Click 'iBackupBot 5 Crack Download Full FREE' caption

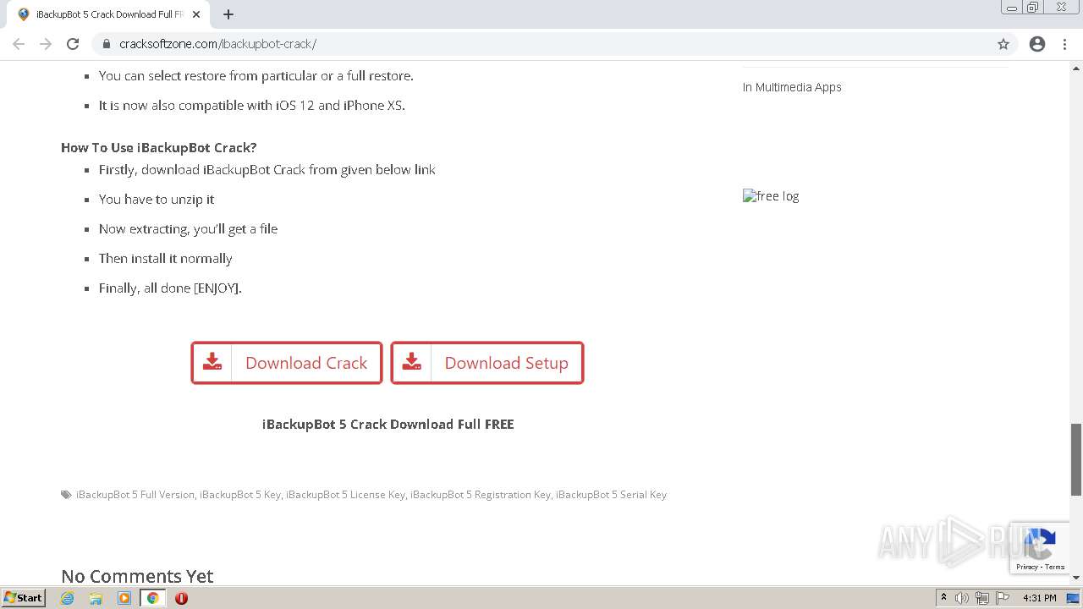(388, 425)
